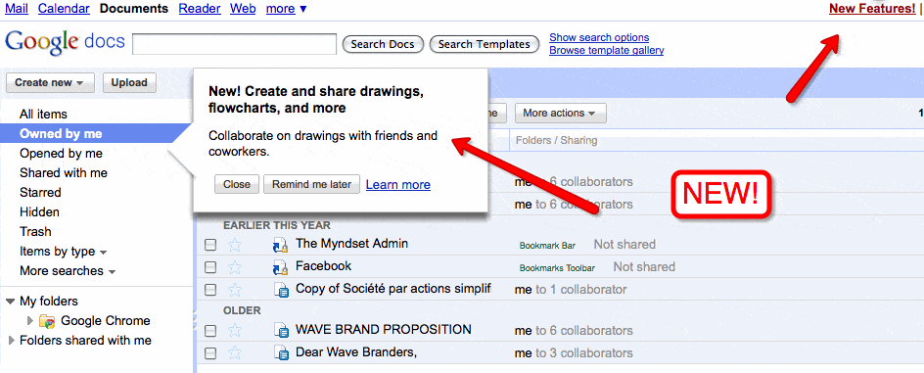Select the Facebook row checkbox
The width and height of the screenshot is (924, 373).
pos(210,267)
